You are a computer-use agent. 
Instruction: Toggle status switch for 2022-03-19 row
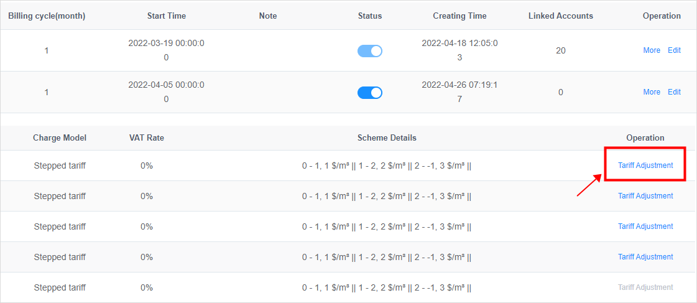pyautogui.click(x=370, y=51)
